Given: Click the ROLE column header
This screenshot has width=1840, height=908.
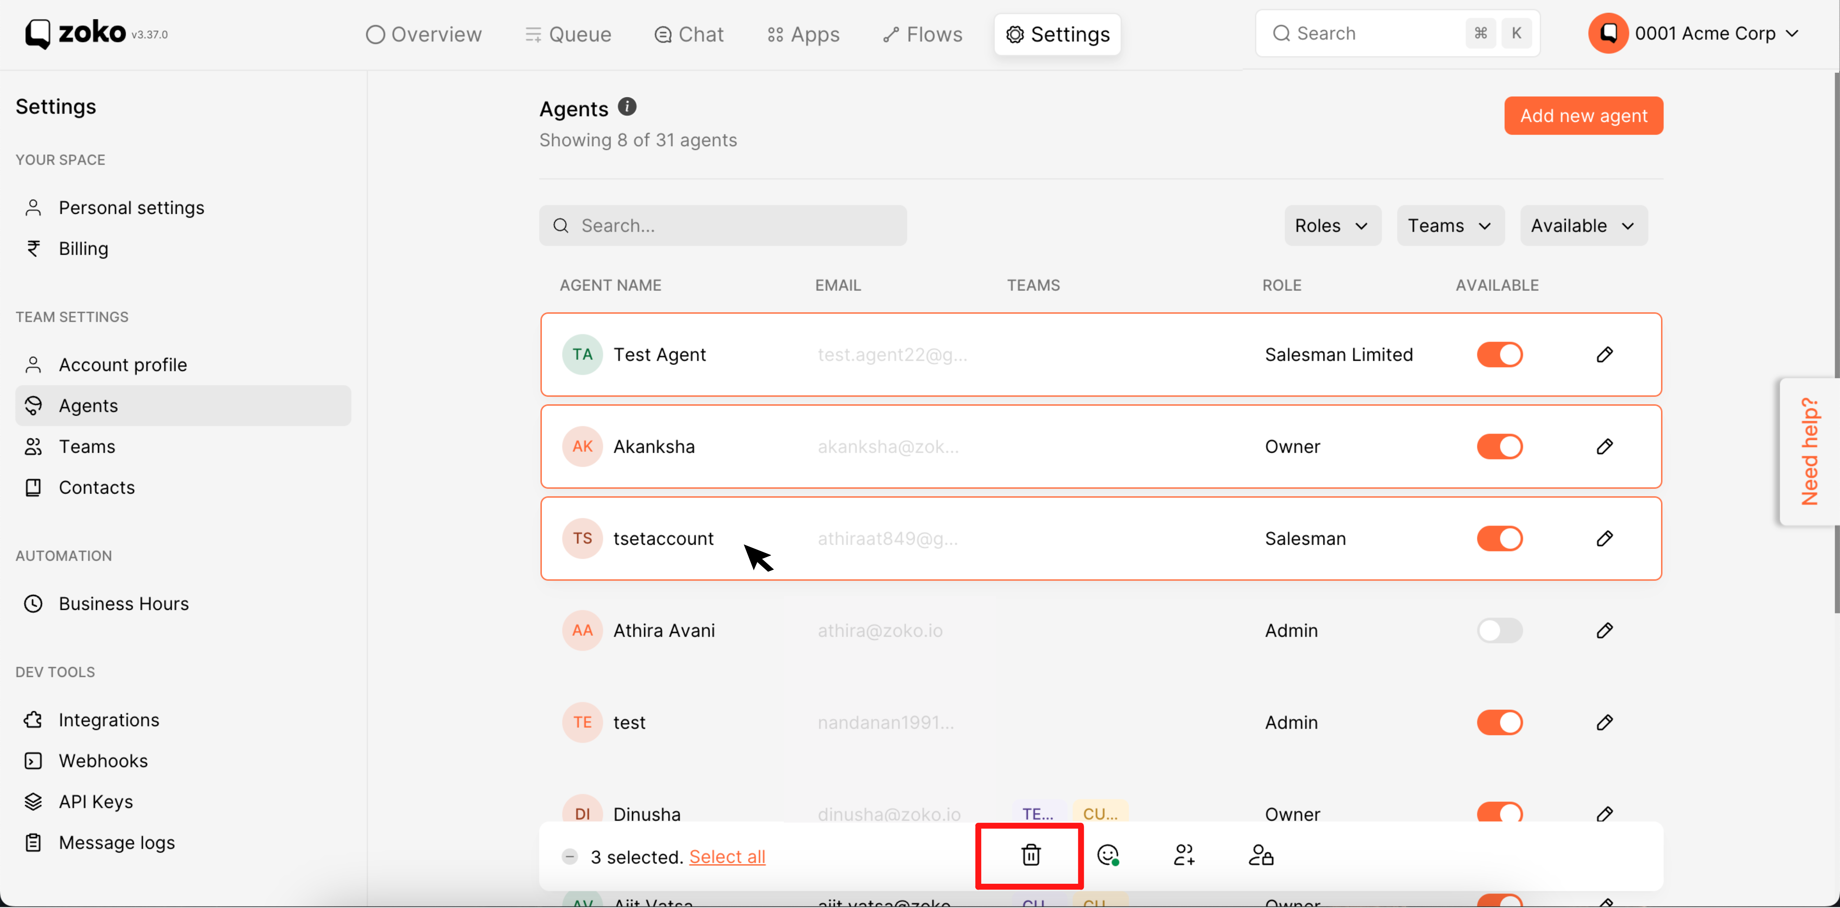Looking at the screenshot, I should point(1281,285).
